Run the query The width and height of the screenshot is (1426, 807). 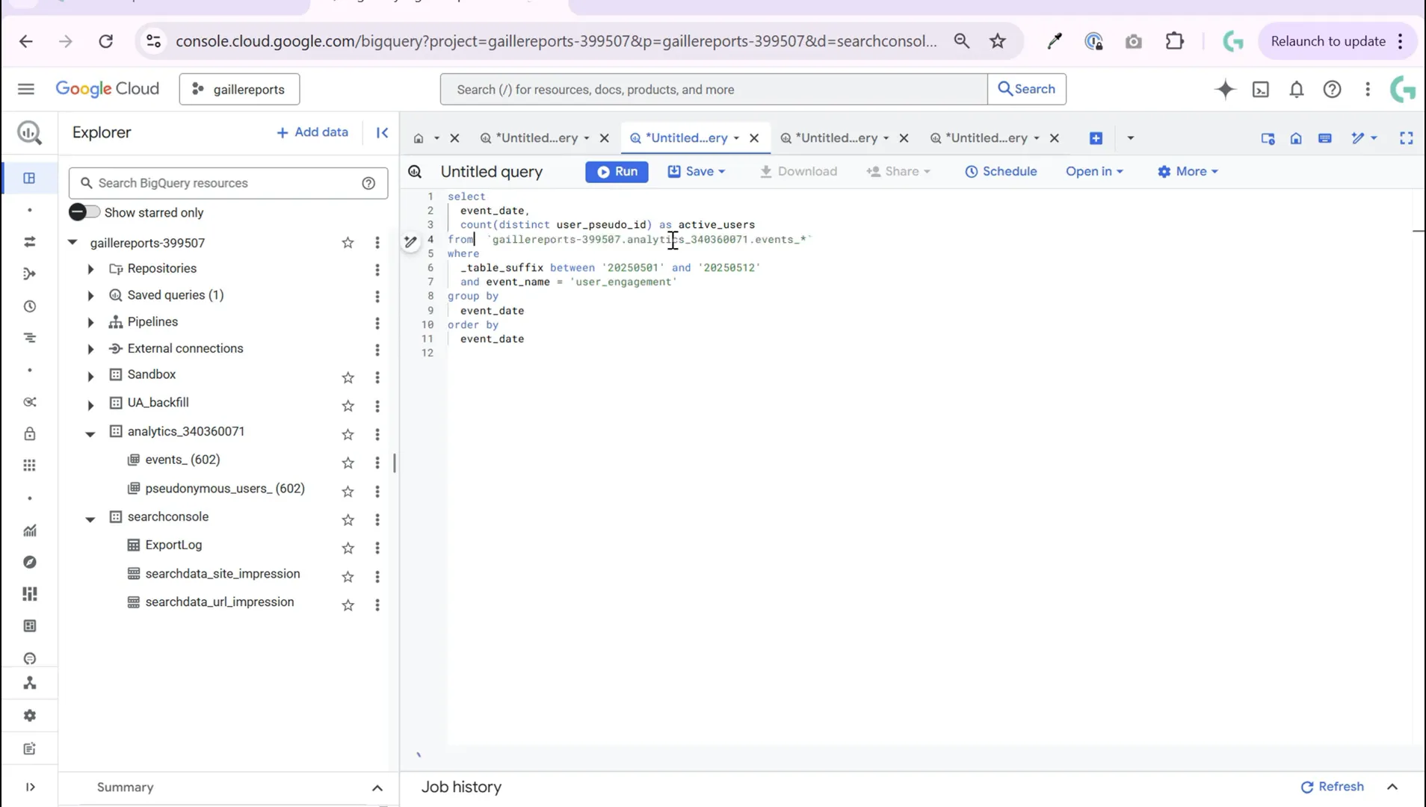[x=617, y=171]
